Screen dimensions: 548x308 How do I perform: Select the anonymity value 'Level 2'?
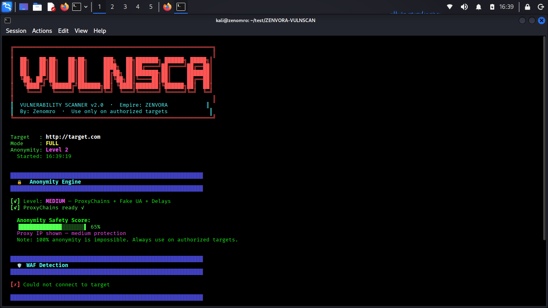click(x=57, y=150)
